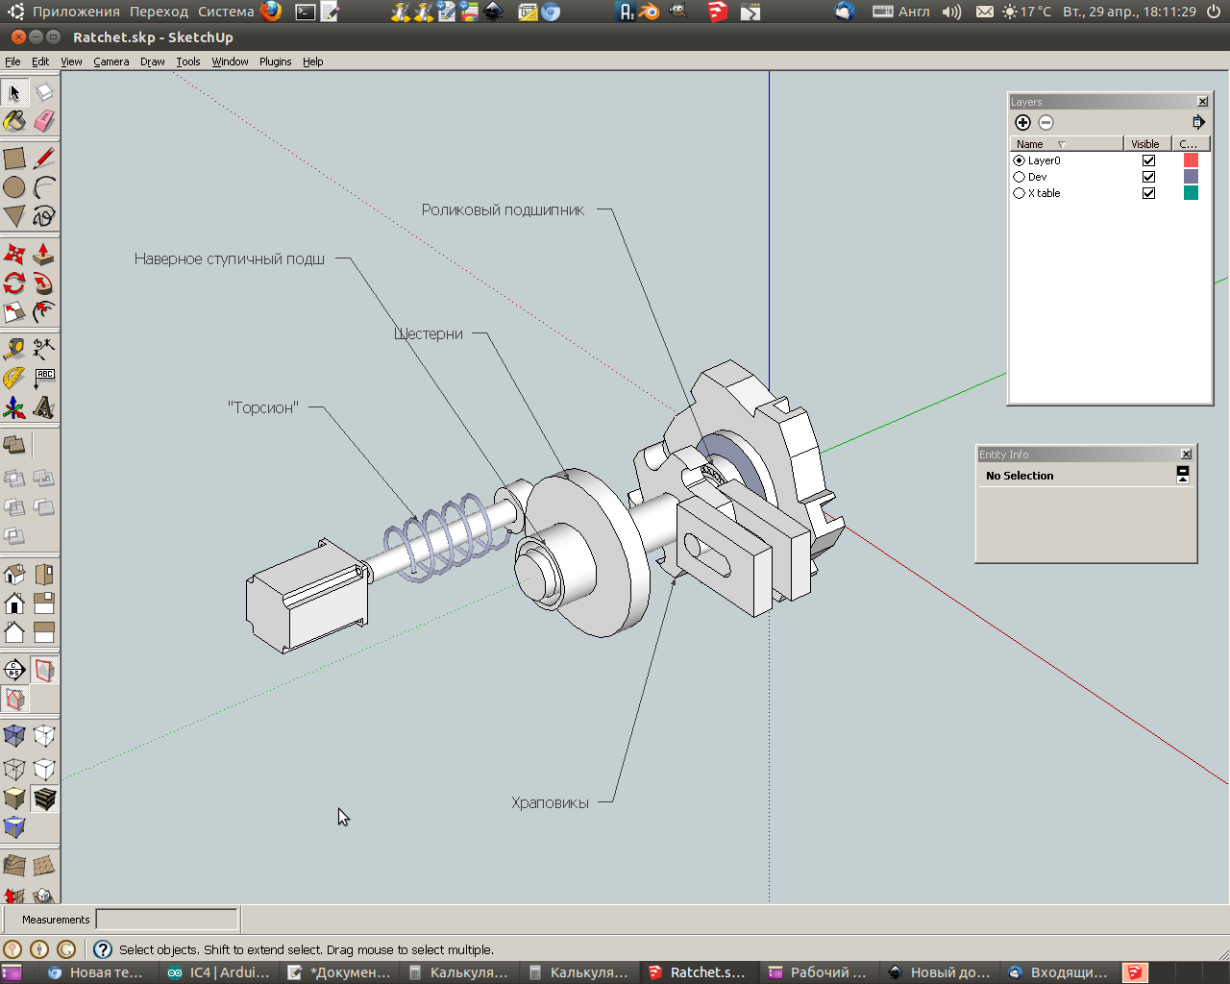Click the Delete Layer minus icon
1230x984 pixels.
pos(1045,122)
